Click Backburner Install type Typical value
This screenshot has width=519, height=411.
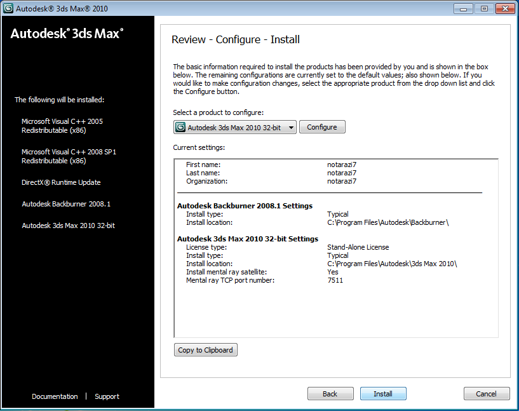(x=337, y=214)
